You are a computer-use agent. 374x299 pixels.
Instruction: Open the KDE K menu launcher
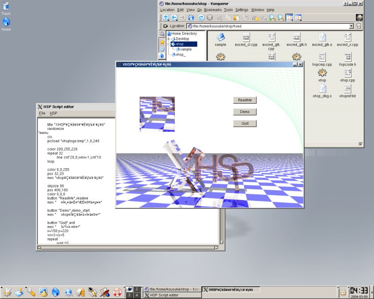click(7, 292)
